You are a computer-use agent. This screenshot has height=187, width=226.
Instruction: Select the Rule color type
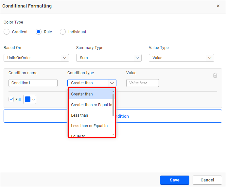pos(39,32)
